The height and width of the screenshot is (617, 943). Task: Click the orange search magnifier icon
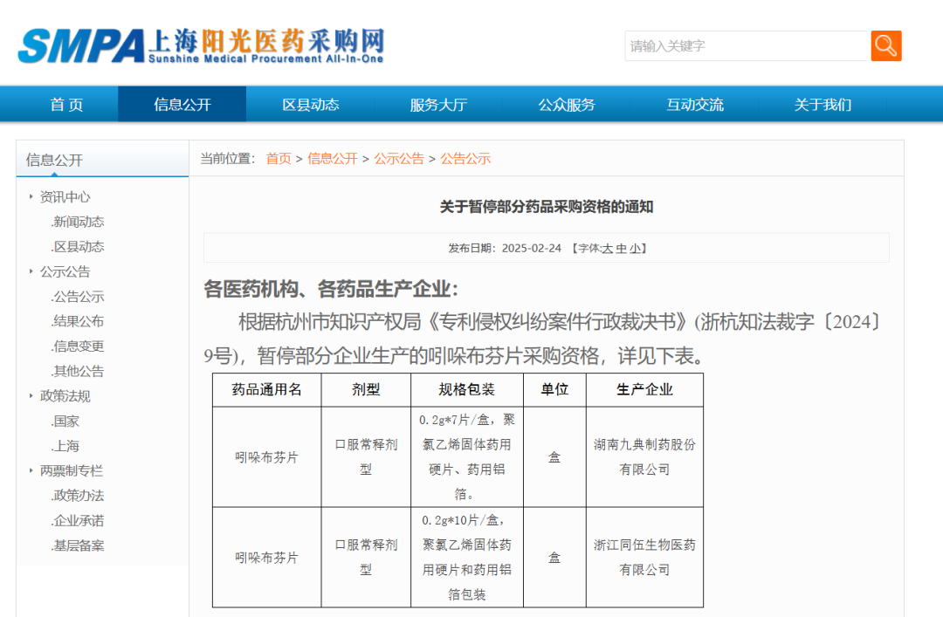[885, 45]
